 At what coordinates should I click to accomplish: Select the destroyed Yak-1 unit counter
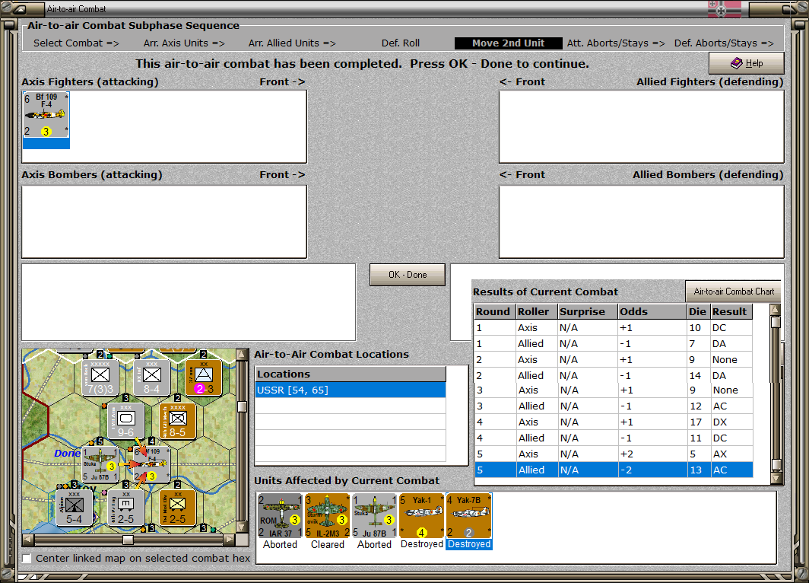tap(421, 516)
